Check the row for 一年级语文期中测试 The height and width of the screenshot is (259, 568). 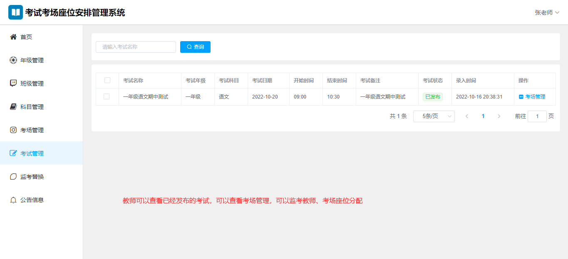(x=107, y=96)
